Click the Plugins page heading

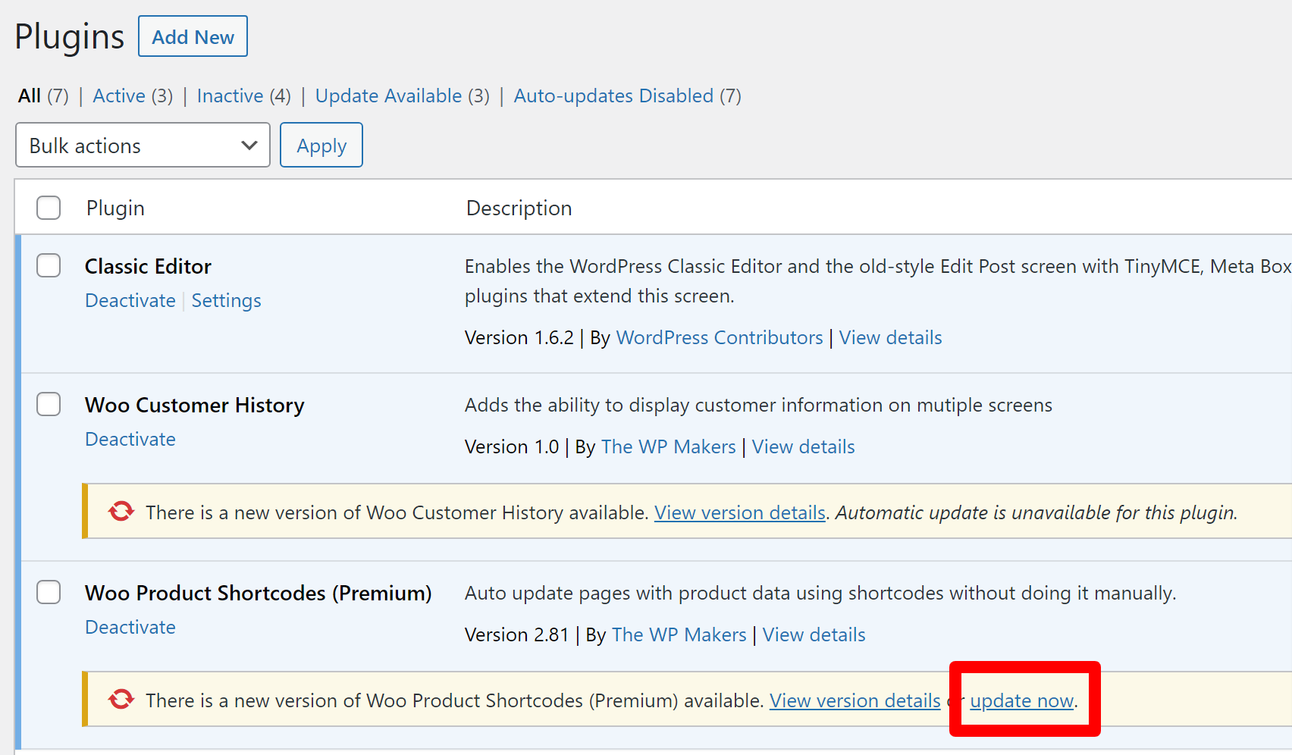coord(70,36)
